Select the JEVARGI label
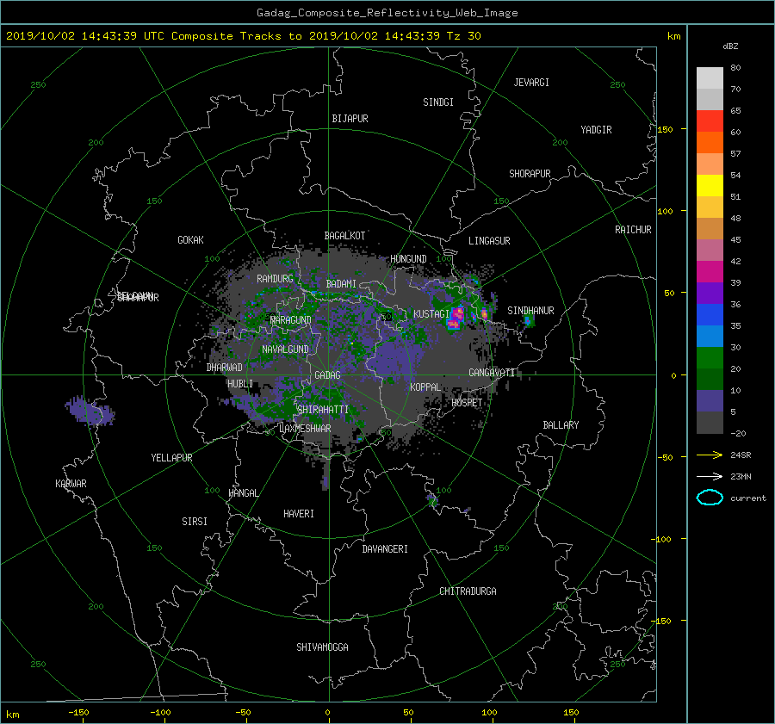775x724 pixels. [531, 83]
